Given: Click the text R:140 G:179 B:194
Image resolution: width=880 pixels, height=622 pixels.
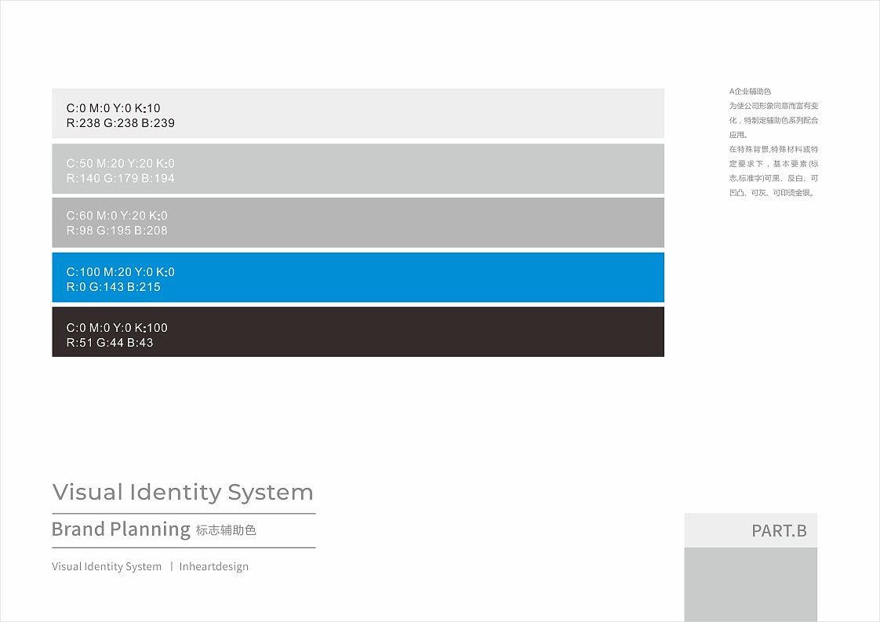Looking at the screenshot, I should pyautogui.click(x=121, y=178).
